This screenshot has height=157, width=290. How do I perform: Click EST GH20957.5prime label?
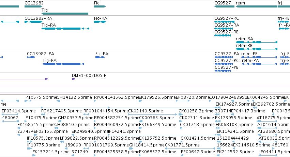76,118
